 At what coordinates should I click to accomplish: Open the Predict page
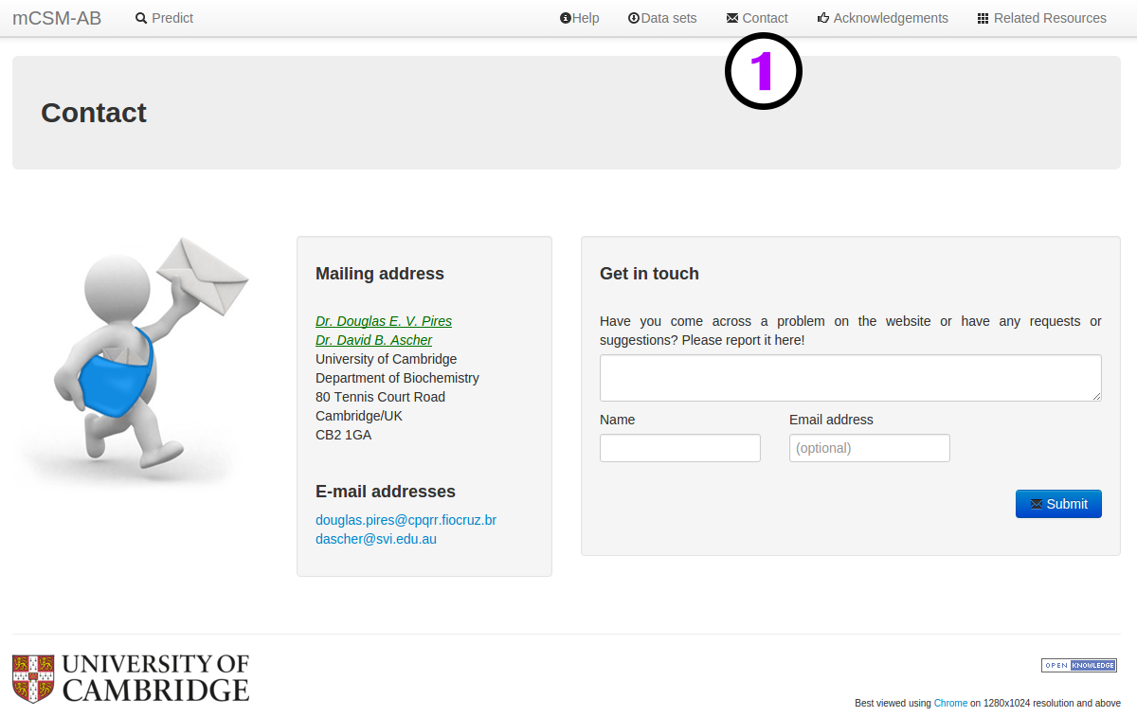click(x=164, y=18)
